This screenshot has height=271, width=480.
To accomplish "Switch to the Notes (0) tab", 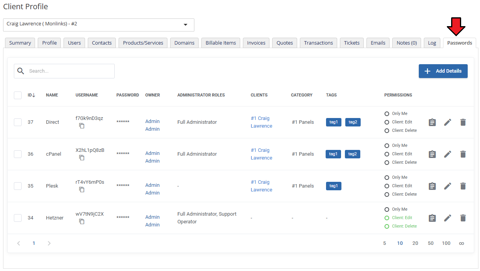I will 406,43.
